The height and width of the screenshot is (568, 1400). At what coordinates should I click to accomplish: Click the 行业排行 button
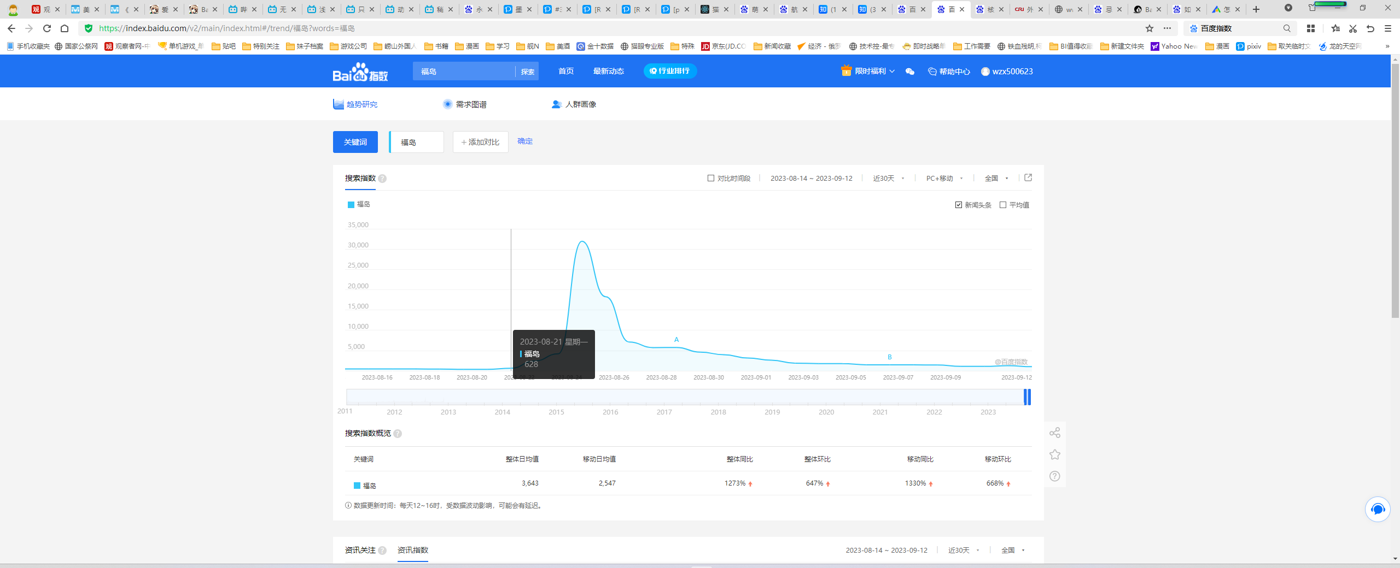tap(670, 71)
